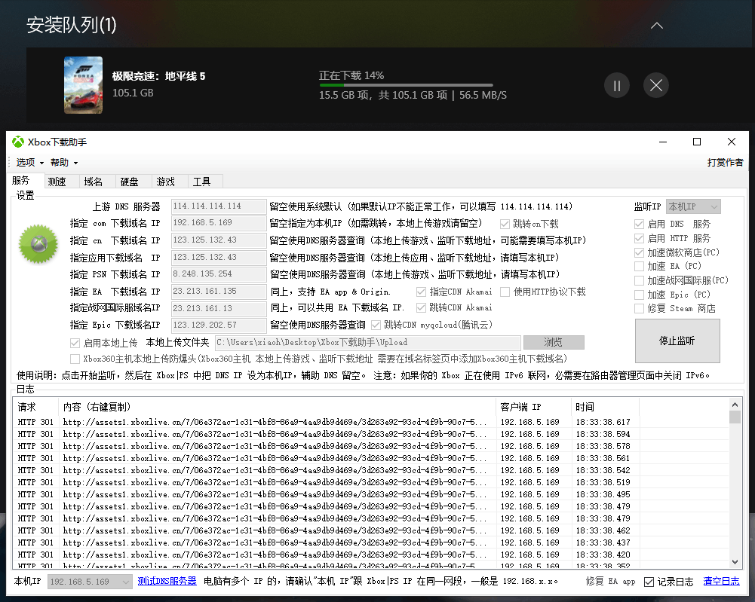This screenshot has height=602, width=755.
Task: Cancel the download with the X icon
Action: tap(655, 85)
